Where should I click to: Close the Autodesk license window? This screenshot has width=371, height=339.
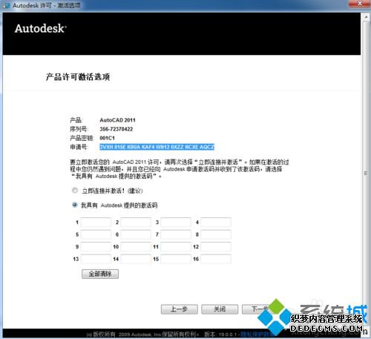[359, 4]
